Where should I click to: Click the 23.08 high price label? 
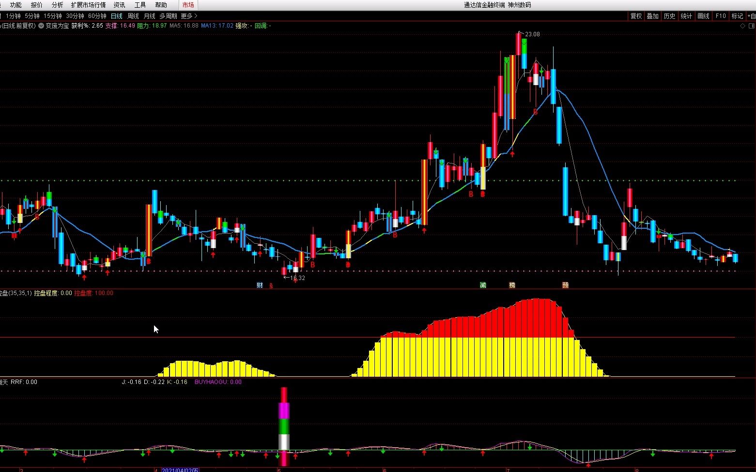[532, 34]
